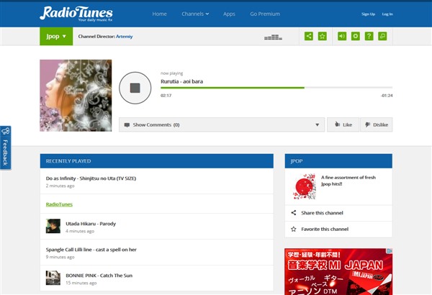Click the track progress bar
This screenshot has height=295, width=432.
tap(276, 88)
